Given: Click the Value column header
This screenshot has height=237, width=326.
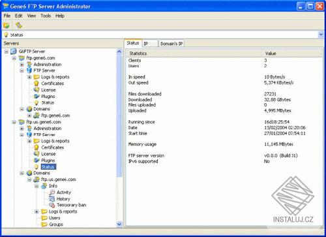Looking at the screenshot, I should coord(293,54).
